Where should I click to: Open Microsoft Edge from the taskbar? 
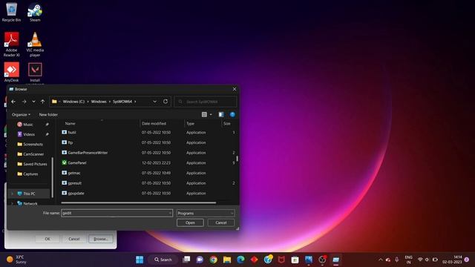[x=240, y=260]
